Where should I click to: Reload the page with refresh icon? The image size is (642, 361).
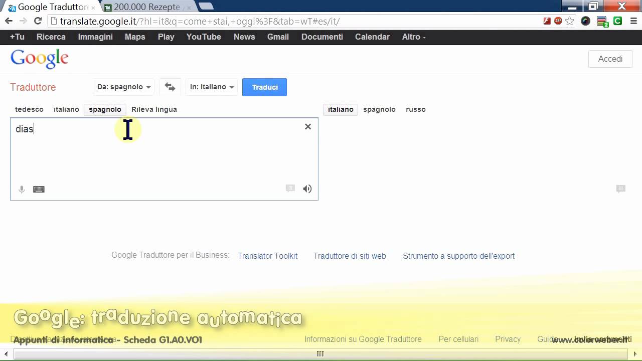pyautogui.click(x=38, y=21)
